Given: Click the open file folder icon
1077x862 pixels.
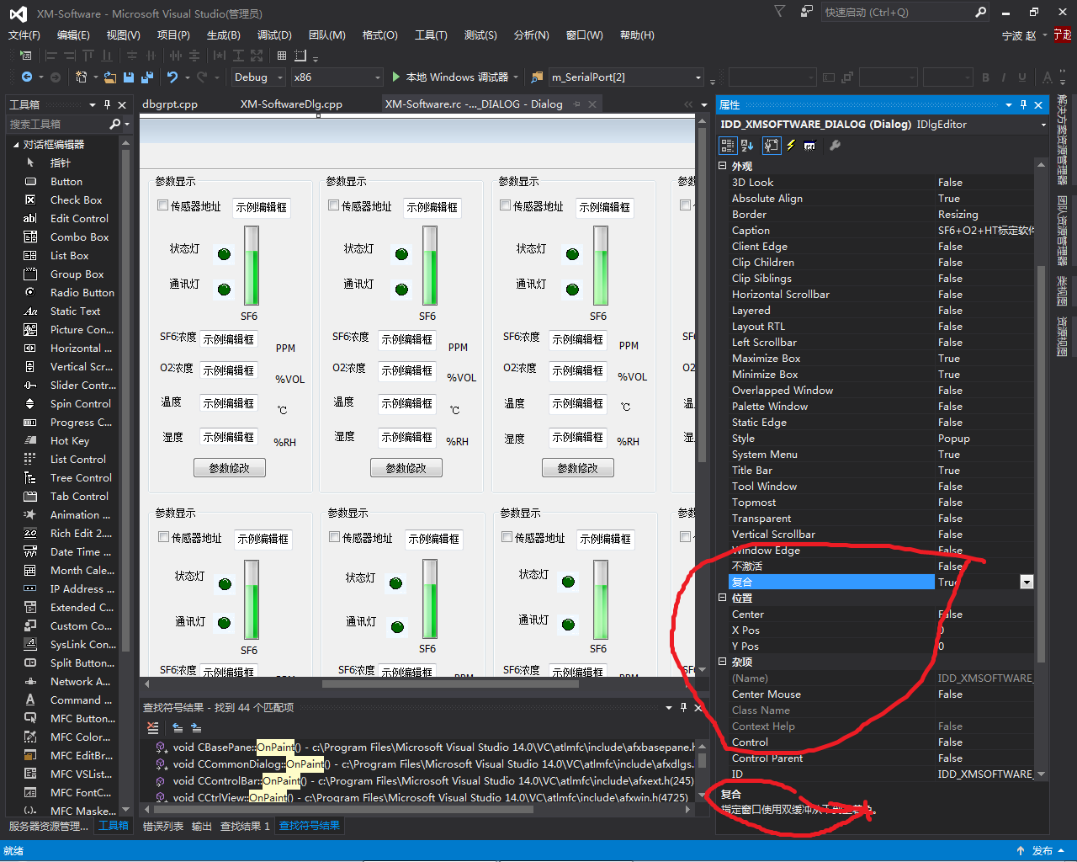Looking at the screenshot, I should click(109, 77).
